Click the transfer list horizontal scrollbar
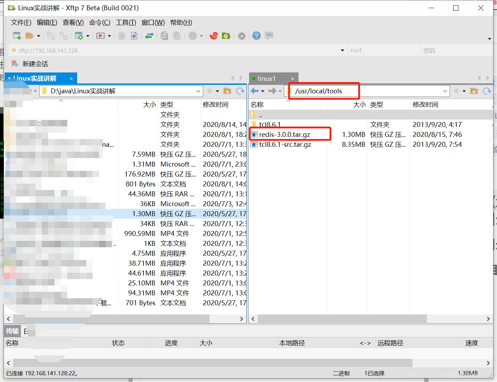The height and width of the screenshot is (382, 497). [x=212, y=363]
